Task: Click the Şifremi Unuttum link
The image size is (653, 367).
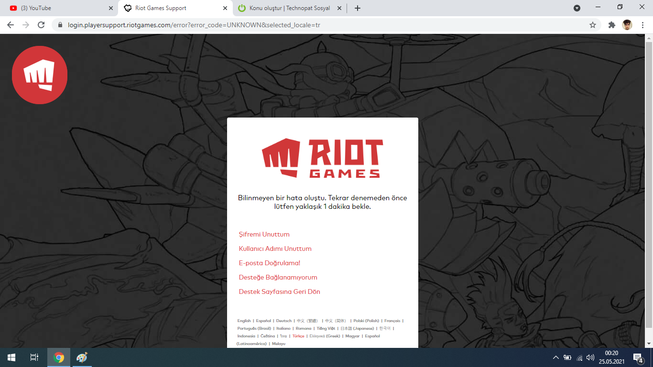Action: tap(264, 235)
